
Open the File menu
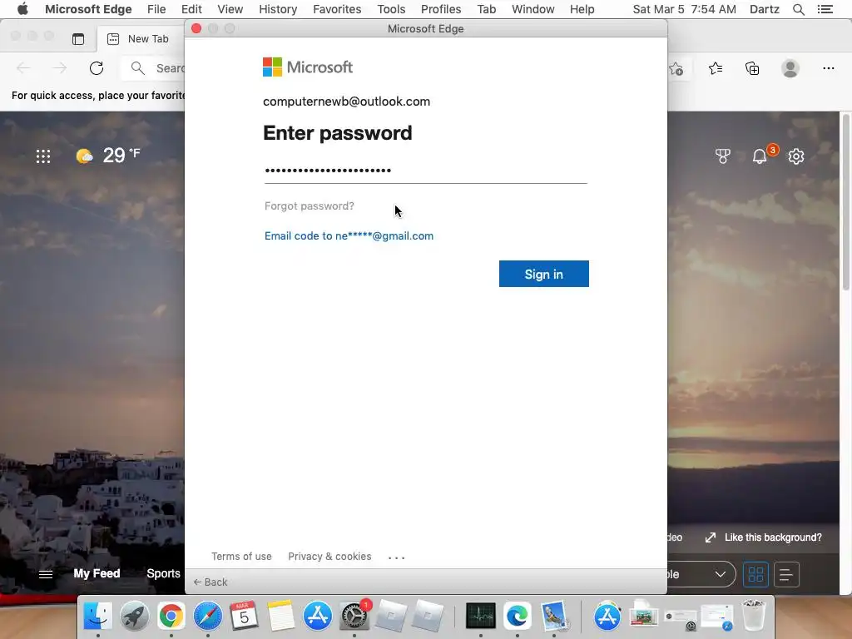156,9
